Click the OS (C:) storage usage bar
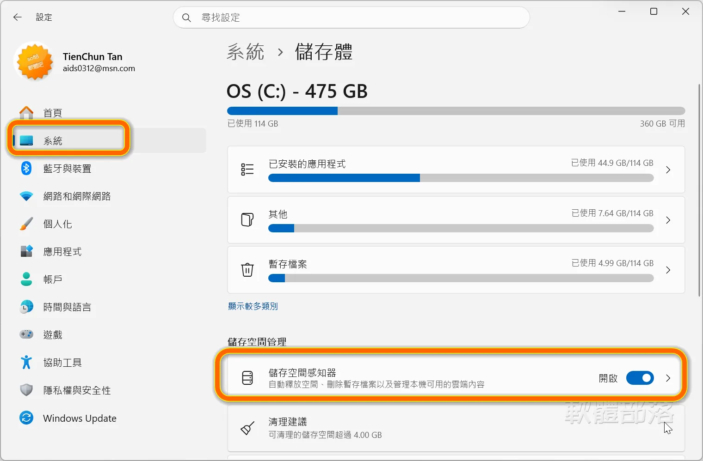Screen dimensions: 703x461 (456, 111)
